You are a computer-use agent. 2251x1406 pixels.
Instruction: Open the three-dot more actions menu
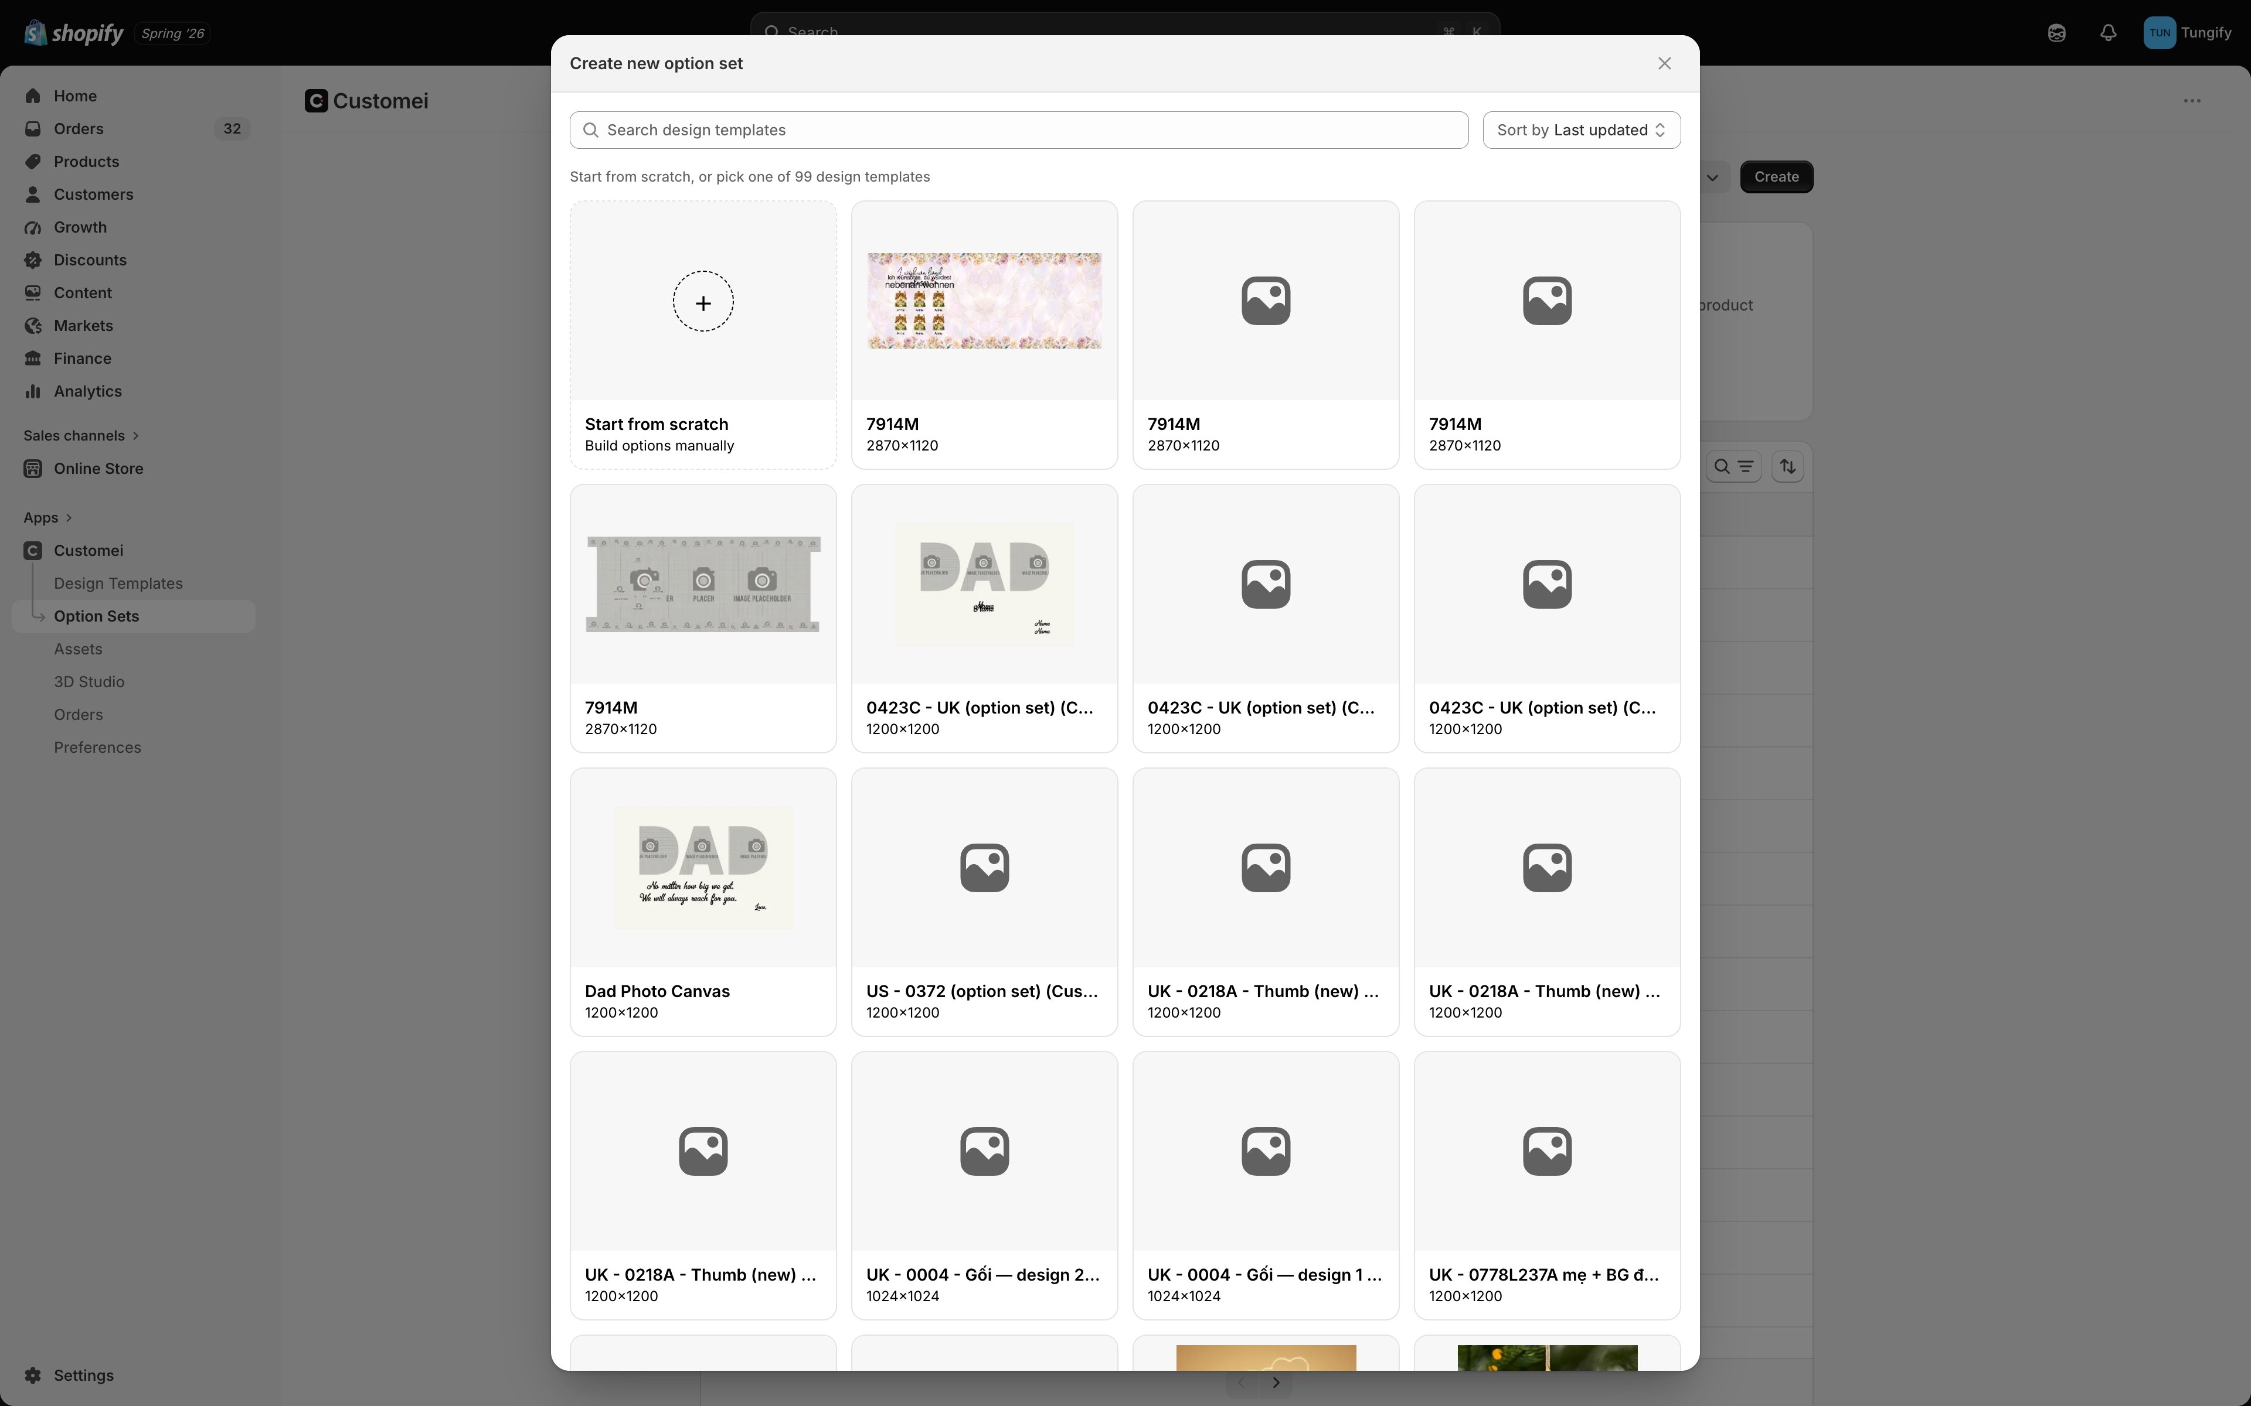coord(2191,100)
